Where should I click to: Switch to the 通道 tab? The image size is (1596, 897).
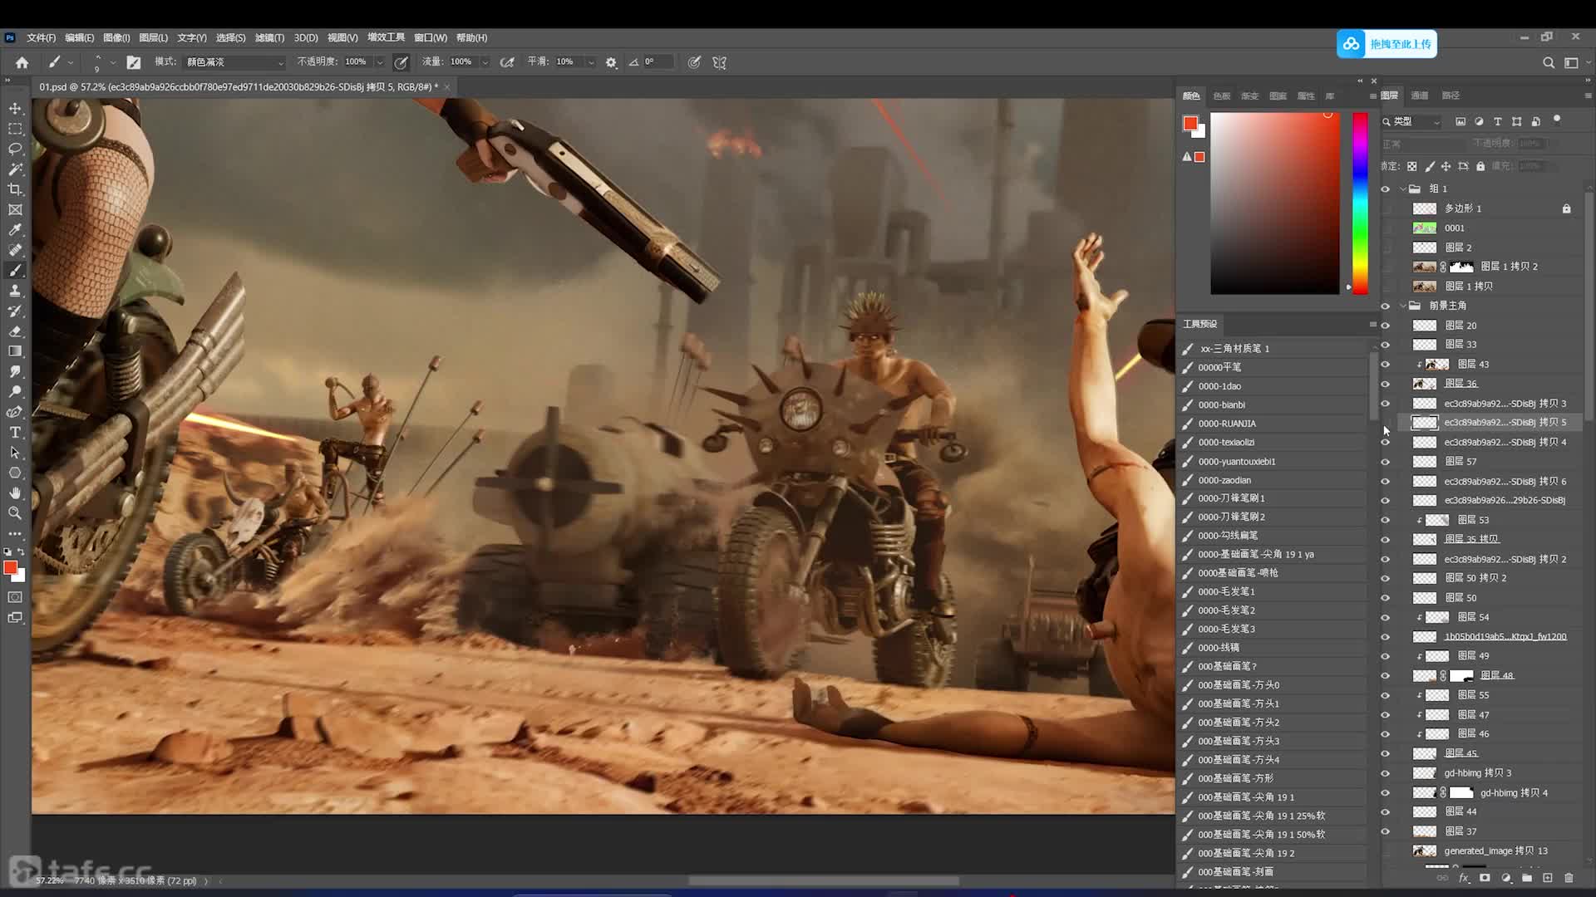pyautogui.click(x=1420, y=96)
